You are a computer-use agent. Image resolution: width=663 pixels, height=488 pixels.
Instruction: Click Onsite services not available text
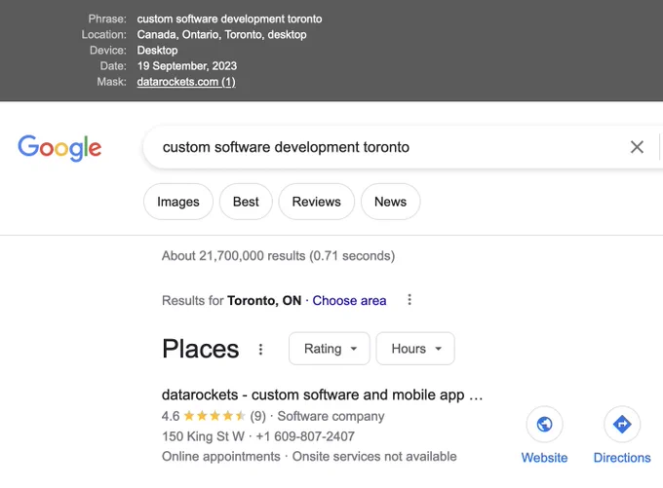pos(374,457)
